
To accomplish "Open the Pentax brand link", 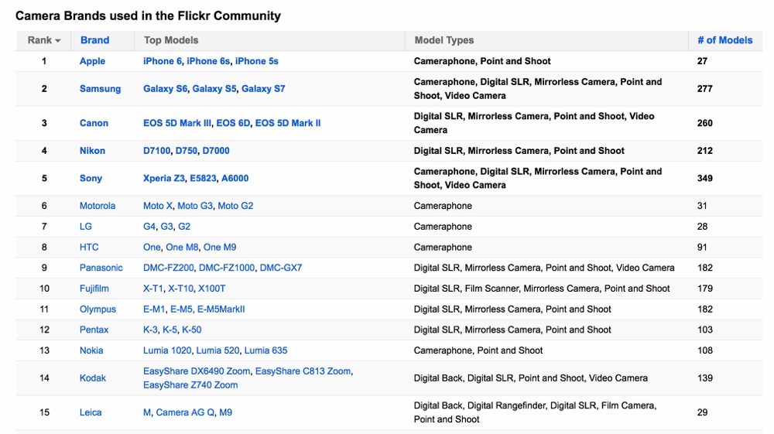I will coord(94,330).
